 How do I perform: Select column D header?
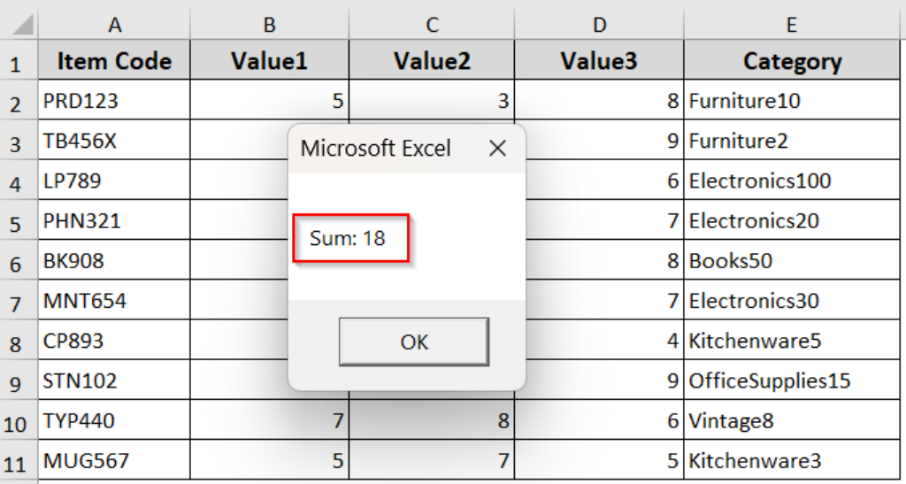coord(599,24)
